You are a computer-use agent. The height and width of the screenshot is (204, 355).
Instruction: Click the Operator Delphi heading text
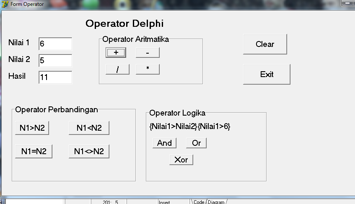pyautogui.click(x=124, y=23)
